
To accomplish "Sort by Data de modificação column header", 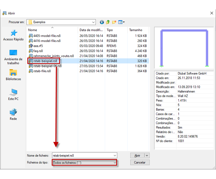I will tap(91, 30).
